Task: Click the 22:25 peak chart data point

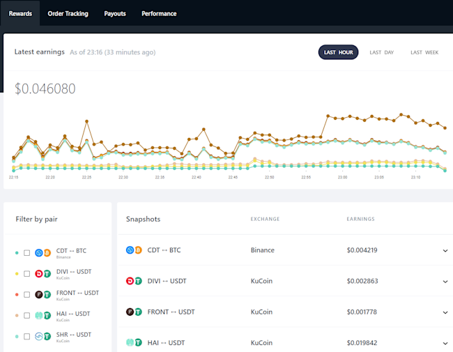Action: click(x=86, y=121)
